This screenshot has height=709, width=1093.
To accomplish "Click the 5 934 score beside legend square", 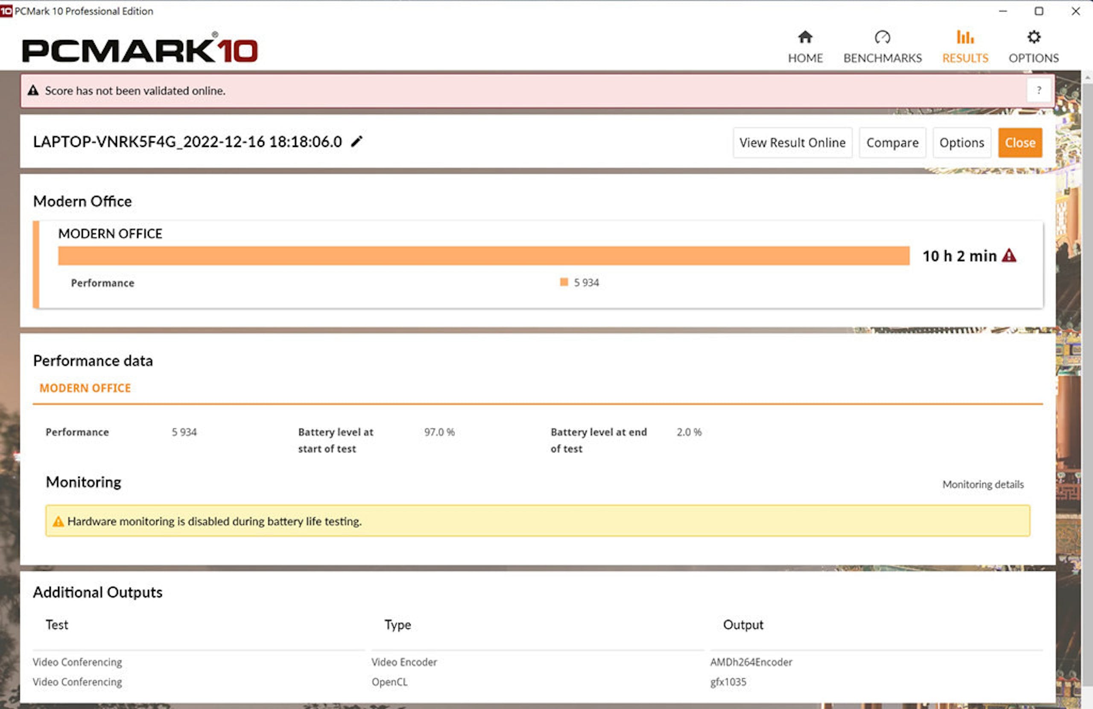I will click(587, 283).
